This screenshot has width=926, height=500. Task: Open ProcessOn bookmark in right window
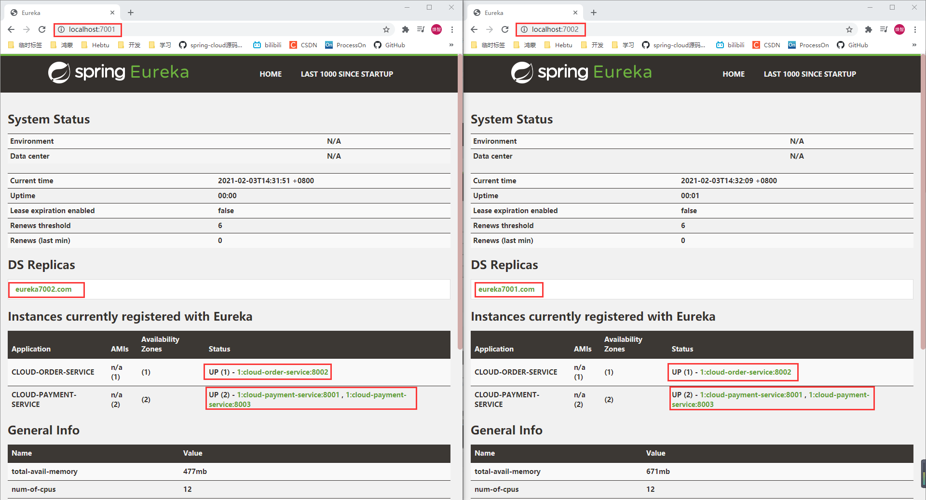click(808, 45)
